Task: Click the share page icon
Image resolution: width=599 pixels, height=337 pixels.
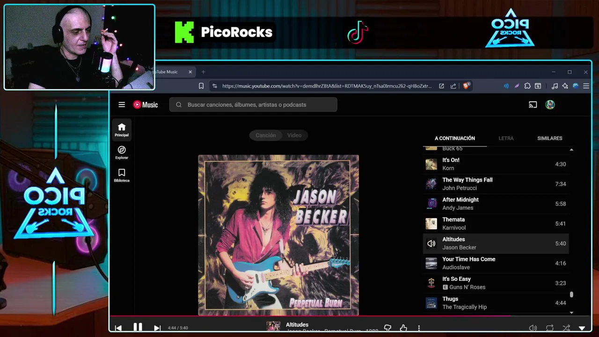Action: [453, 86]
